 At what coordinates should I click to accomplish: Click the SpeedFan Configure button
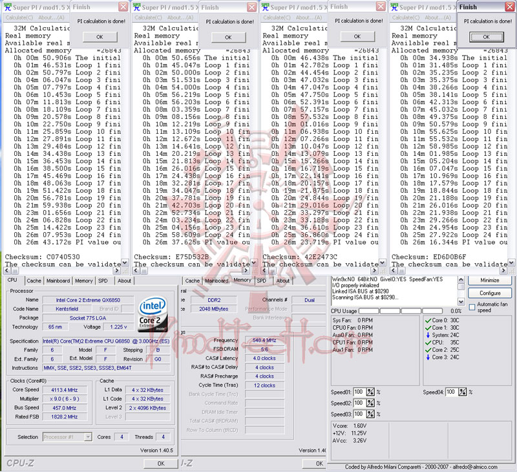pyautogui.click(x=490, y=293)
